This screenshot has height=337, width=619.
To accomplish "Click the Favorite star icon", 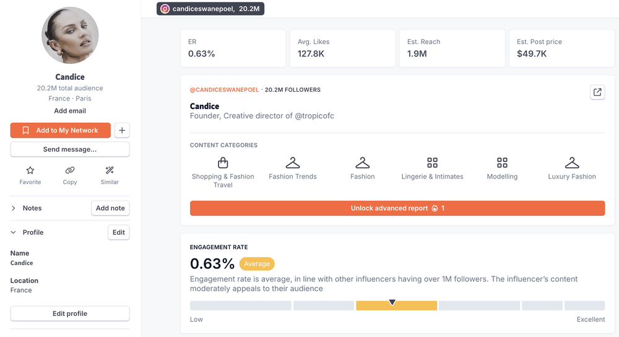I will click(x=30, y=170).
